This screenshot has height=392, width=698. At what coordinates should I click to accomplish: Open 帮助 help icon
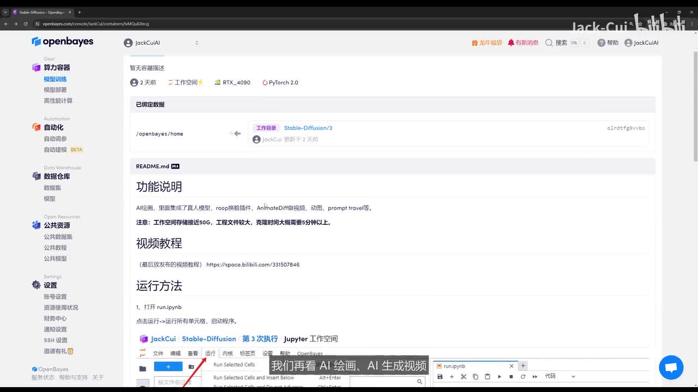[601, 42]
